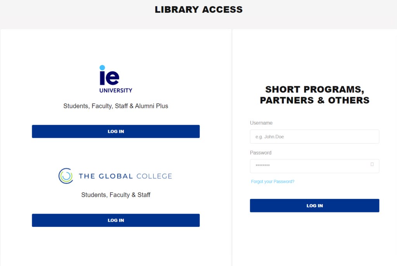Click the light-blue word COLLEGE
Viewport: 397px width, 266px height.
(x=154, y=176)
